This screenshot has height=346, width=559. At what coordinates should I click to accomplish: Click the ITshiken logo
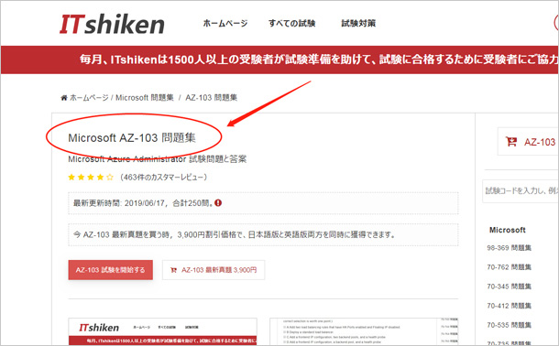(x=112, y=24)
